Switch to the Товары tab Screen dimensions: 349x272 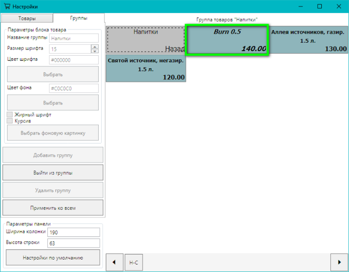(27, 18)
